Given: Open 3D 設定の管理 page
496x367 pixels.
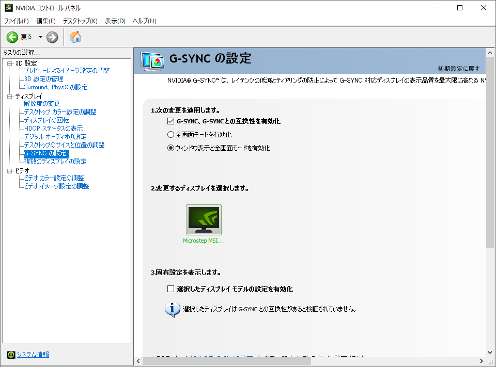Looking at the screenshot, I should (x=43, y=78).
